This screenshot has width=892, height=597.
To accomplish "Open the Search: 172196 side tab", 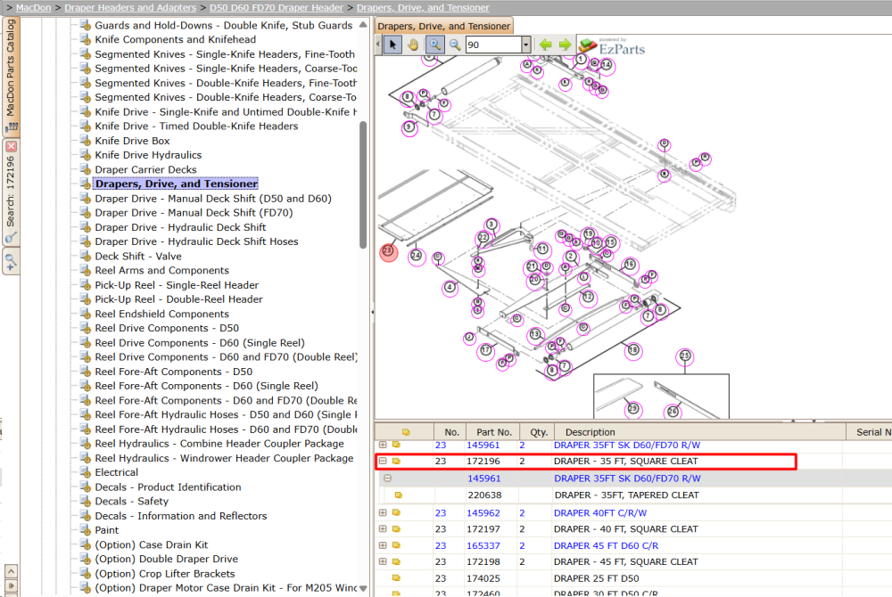I will [x=11, y=193].
